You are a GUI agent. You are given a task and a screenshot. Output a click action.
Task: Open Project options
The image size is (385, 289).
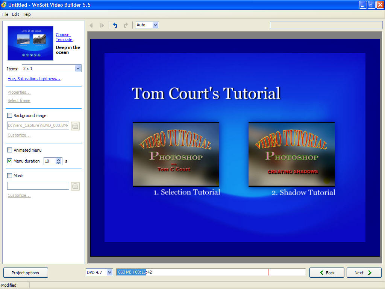[x=26, y=272]
